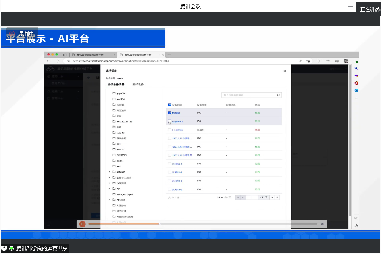Viewport: 381px width, 254px height.
Task: Check the quyutest1 device checkbox
Action: tap(170, 121)
